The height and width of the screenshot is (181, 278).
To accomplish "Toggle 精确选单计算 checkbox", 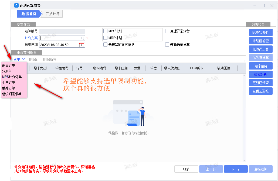I will tap(167, 45).
